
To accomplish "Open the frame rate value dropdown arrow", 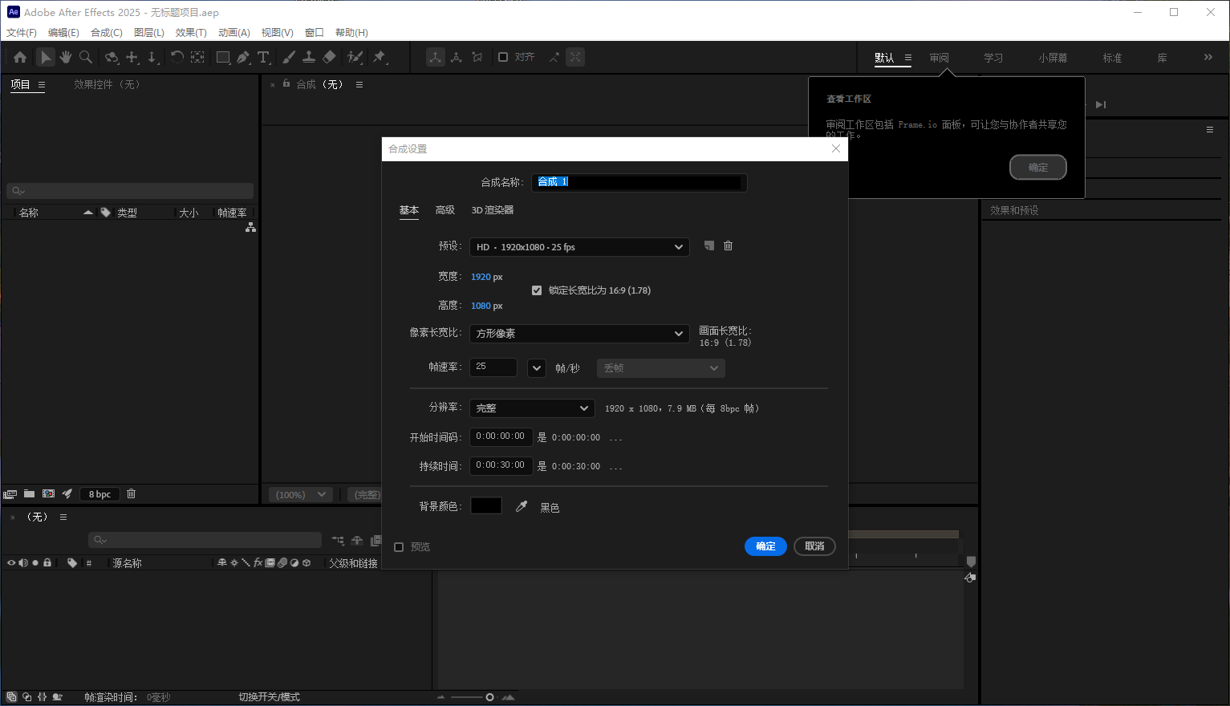I will point(537,368).
